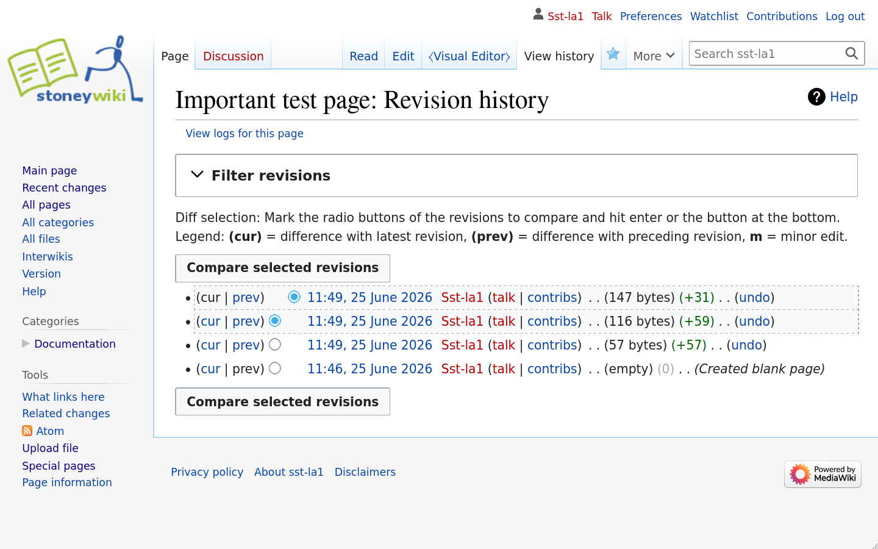Open the Visual Editor tab

pyautogui.click(x=469, y=56)
